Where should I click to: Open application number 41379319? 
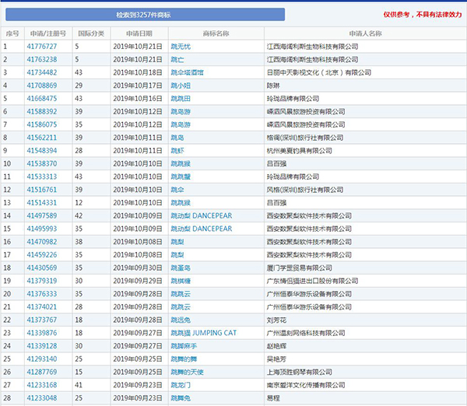point(42,281)
